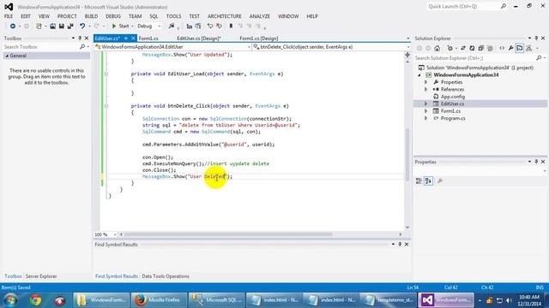The height and width of the screenshot is (308, 549).
Task: Click the View Class Diagram icon
Action: coord(528,48)
